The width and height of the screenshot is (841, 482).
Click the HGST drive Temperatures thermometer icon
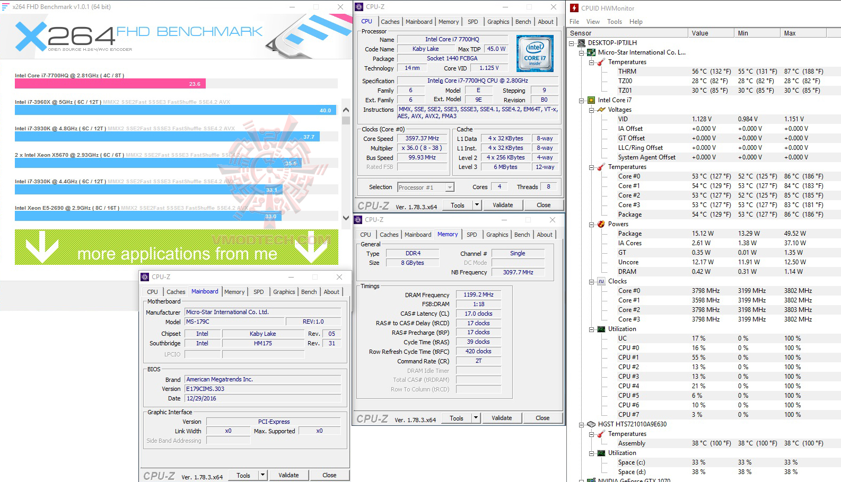click(x=601, y=434)
